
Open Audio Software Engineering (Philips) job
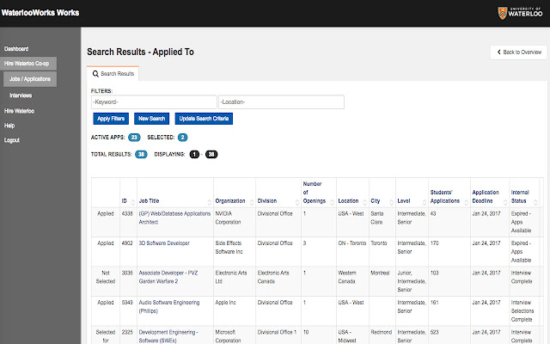pyautogui.click(x=169, y=306)
